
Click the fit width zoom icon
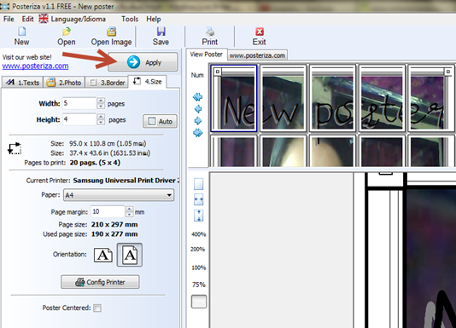point(199,199)
